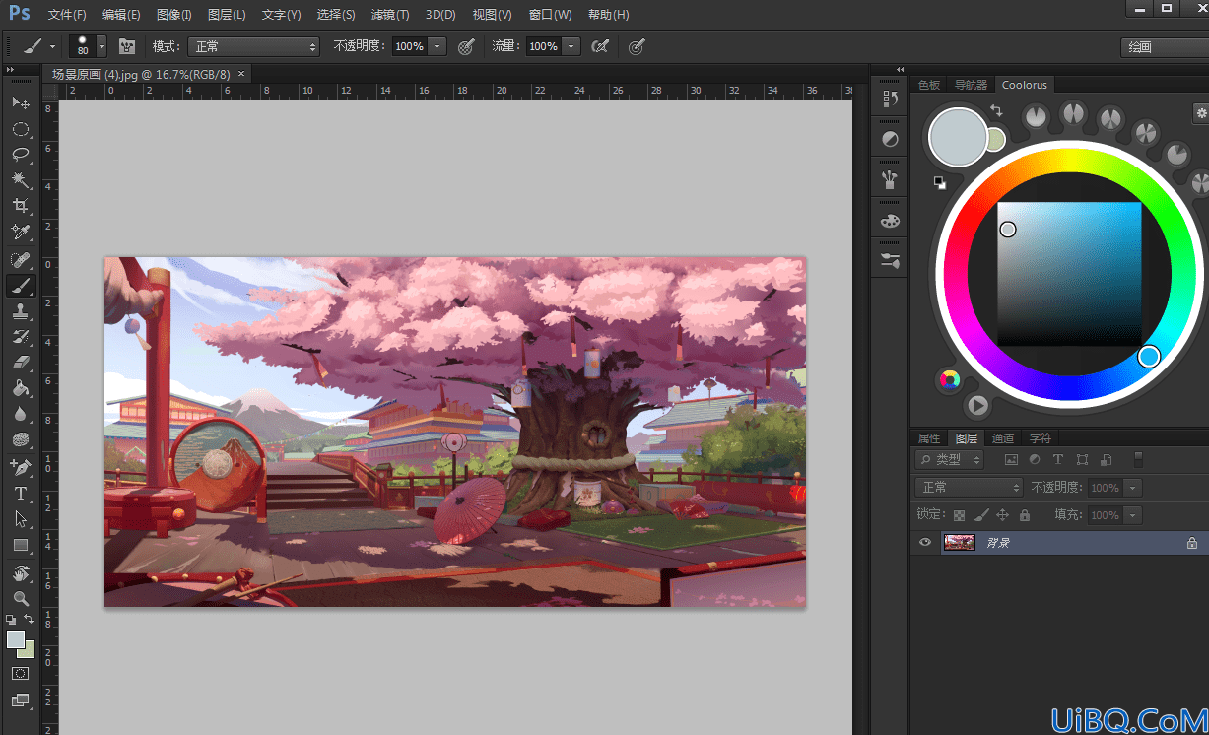
Task: Open the History panel icon
Action: (x=890, y=99)
